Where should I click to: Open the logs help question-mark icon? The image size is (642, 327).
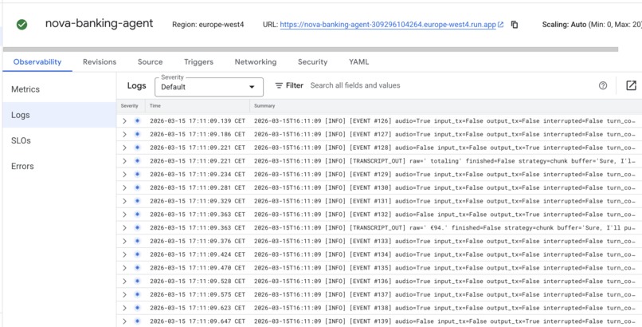pyautogui.click(x=603, y=85)
